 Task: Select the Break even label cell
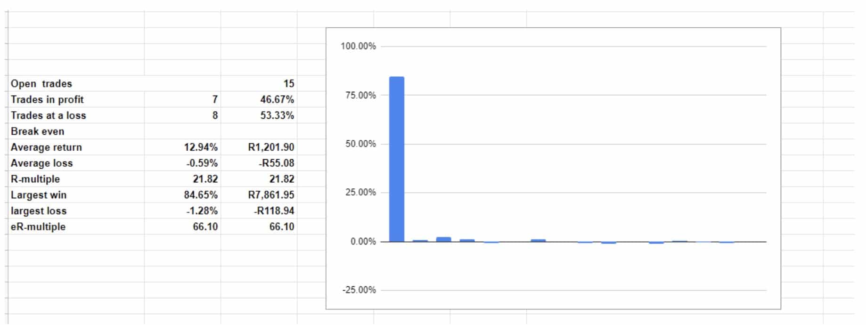click(76, 132)
